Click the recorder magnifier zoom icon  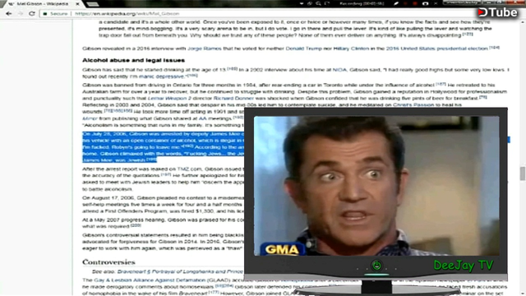(x=318, y=3)
